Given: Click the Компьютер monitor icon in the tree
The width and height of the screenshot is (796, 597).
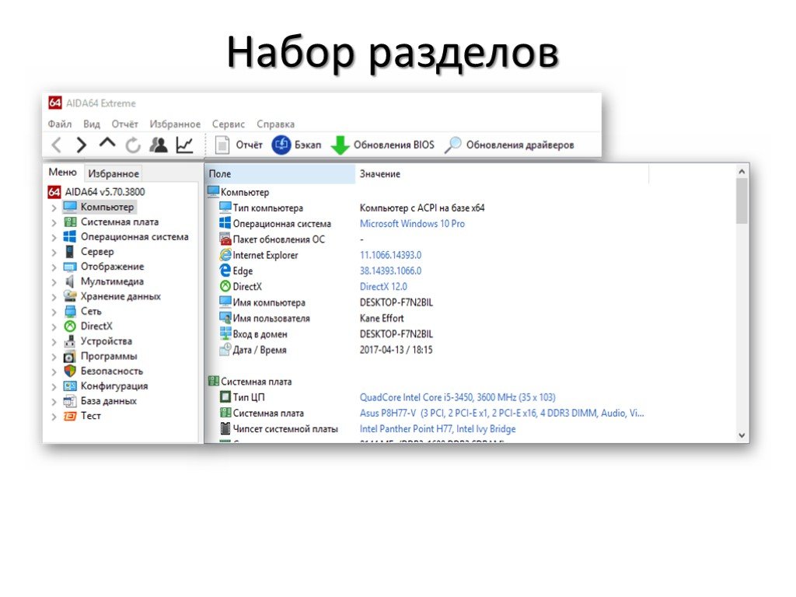Looking at the screenshot, I should tap(70, 207).
